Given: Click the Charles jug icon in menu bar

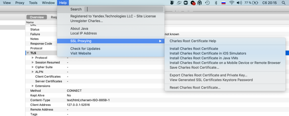Looking at the screenshot, I should coord(172,3).
